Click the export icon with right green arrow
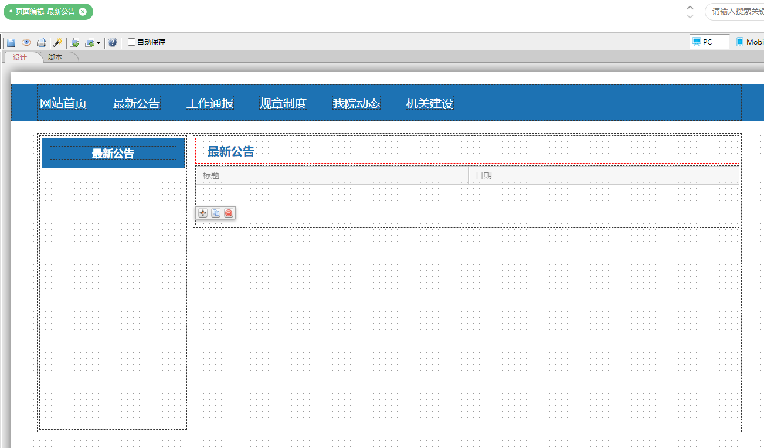 point(74,42)
